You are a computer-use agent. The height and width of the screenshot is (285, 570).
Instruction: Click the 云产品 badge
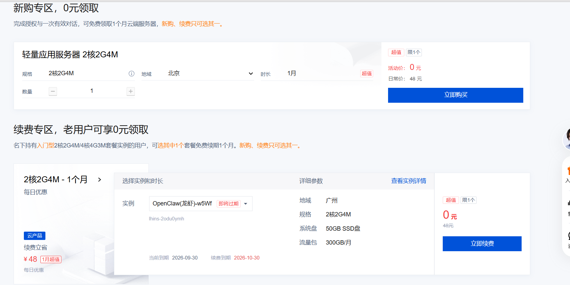click(x=34, y=236)
